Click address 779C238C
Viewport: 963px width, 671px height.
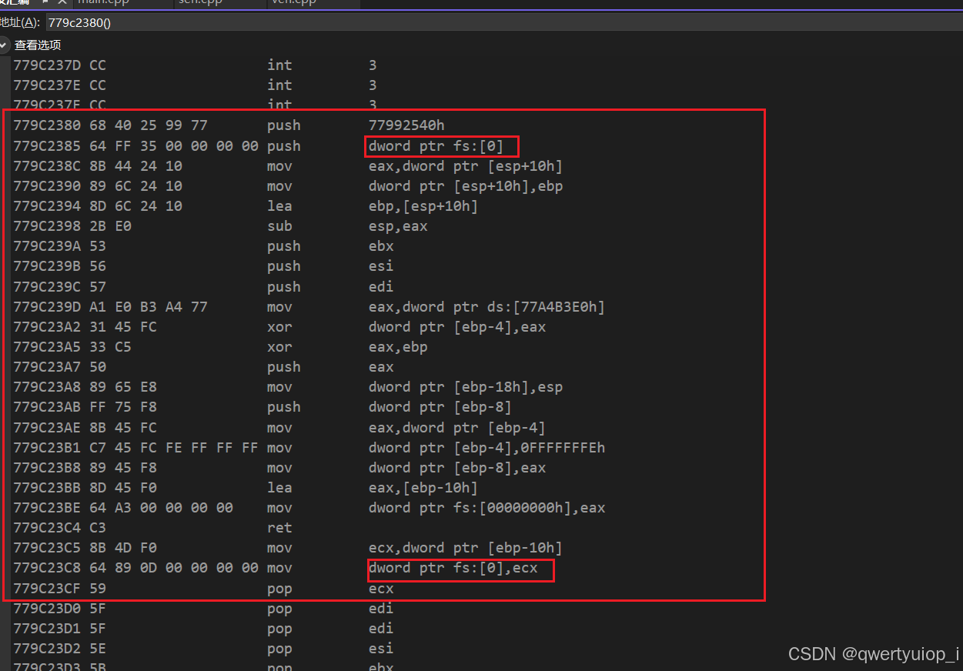point(48,166)
